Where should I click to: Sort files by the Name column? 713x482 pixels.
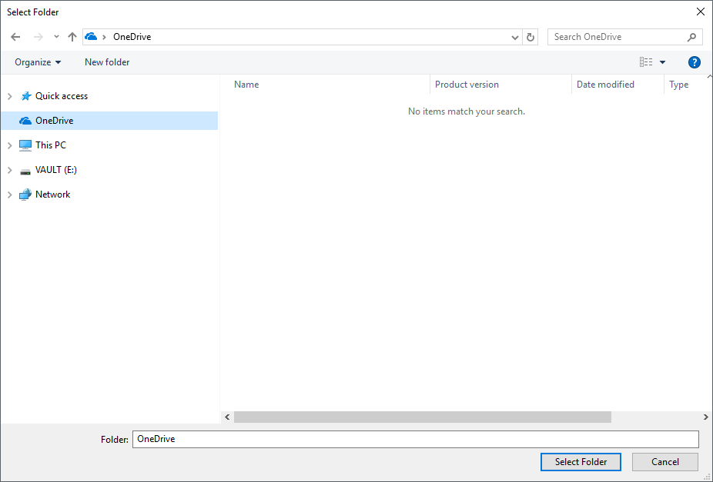(x=246, y=84)
